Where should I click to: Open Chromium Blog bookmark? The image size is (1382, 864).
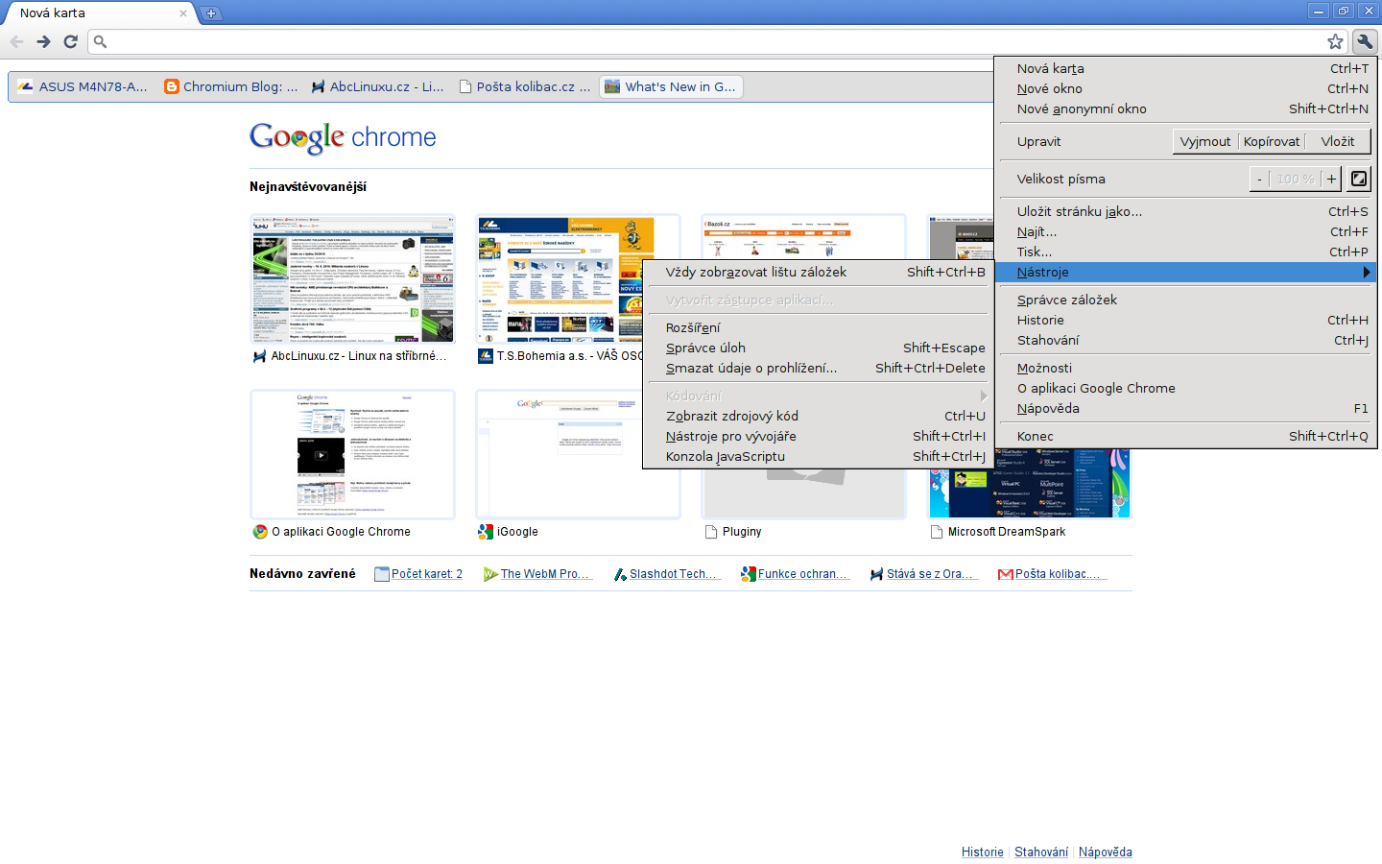pyautogui.click(x=231, y=86)
